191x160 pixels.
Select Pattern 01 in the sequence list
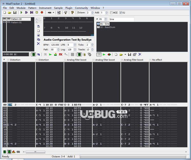coord(17,22)
